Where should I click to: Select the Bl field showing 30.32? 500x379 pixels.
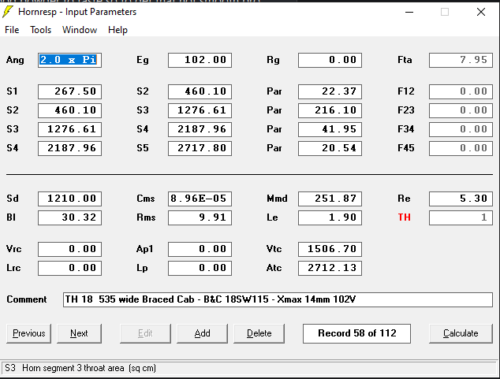(x=70, y=217)
